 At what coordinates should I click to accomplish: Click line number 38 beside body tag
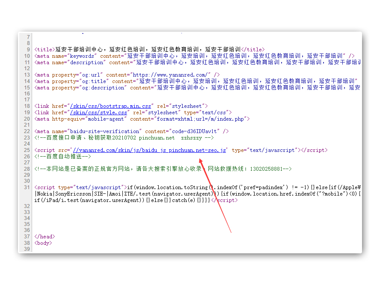27,243
